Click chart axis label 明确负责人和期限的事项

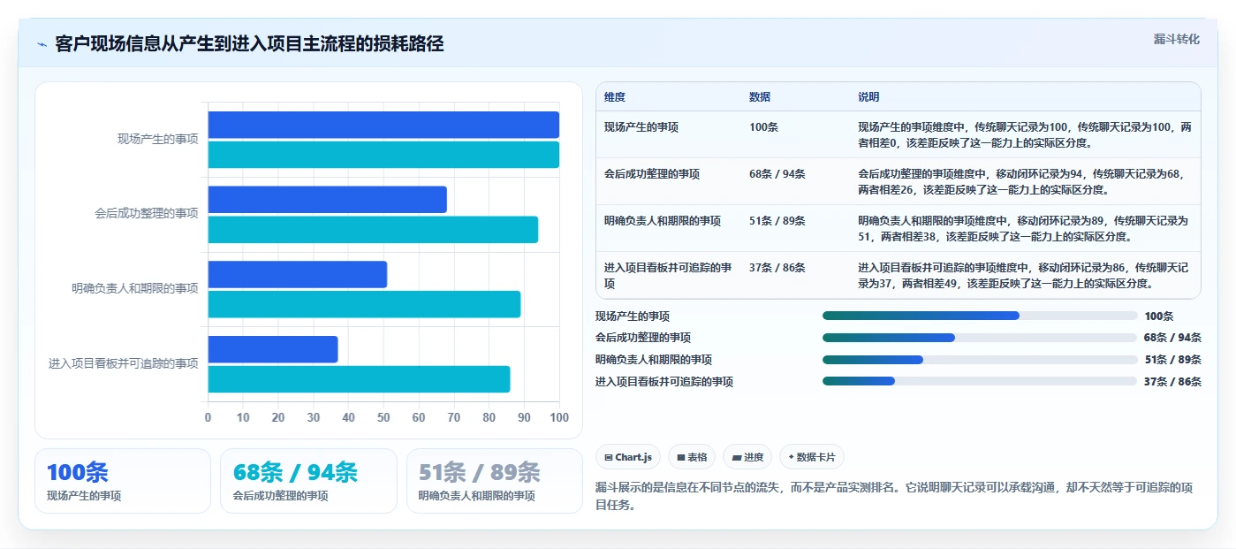tap(135, 288)
